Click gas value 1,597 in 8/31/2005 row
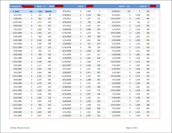 point(88,94)
